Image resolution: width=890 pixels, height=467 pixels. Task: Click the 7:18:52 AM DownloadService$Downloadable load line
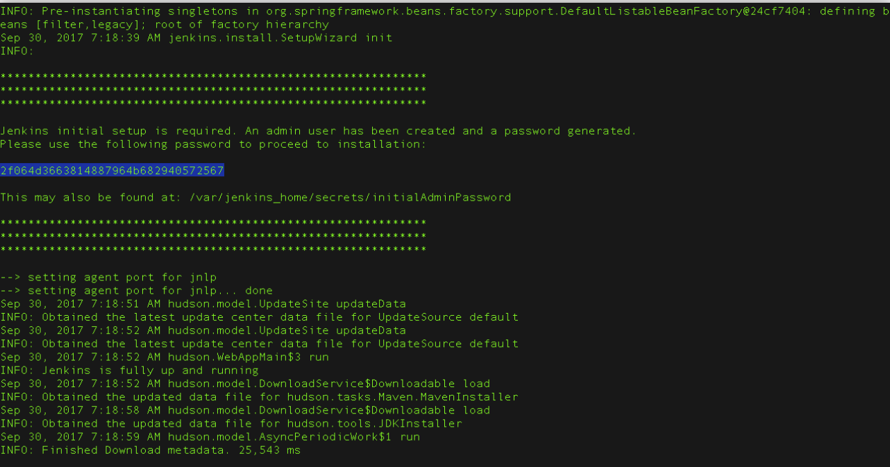coord(245,384)
